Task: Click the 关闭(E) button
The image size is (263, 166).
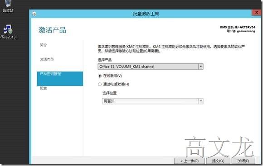Action: click(244, 161)
